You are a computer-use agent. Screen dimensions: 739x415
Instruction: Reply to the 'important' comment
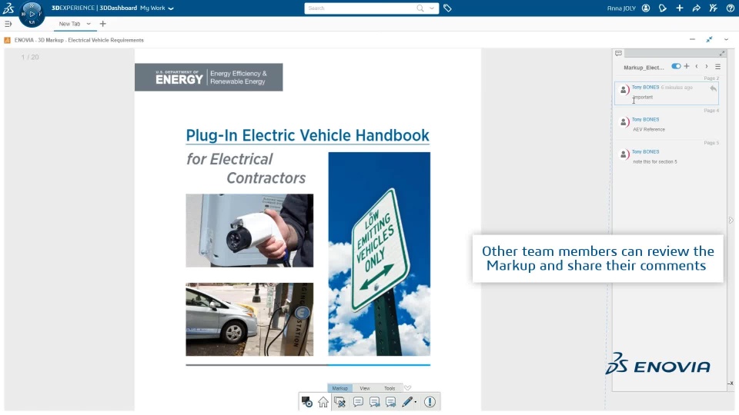click(x=713, y=88)
